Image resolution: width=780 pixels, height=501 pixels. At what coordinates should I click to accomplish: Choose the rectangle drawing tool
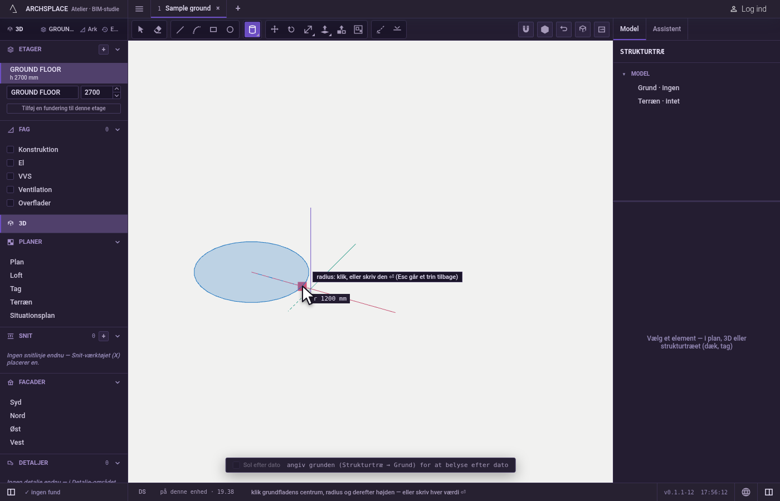(213, 30)
